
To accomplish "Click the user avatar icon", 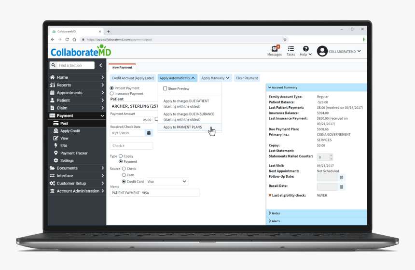I will 322,51.
